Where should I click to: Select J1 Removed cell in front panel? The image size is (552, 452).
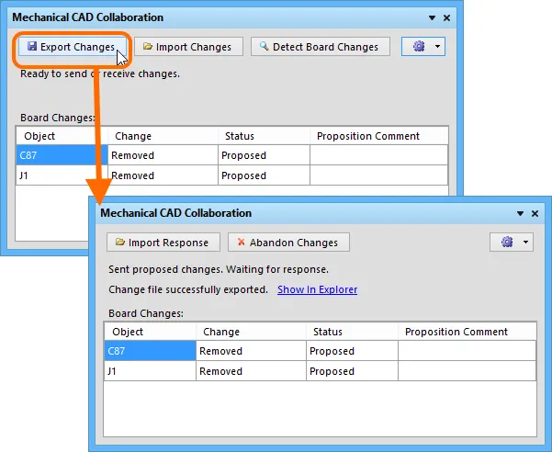pos(252,371)
